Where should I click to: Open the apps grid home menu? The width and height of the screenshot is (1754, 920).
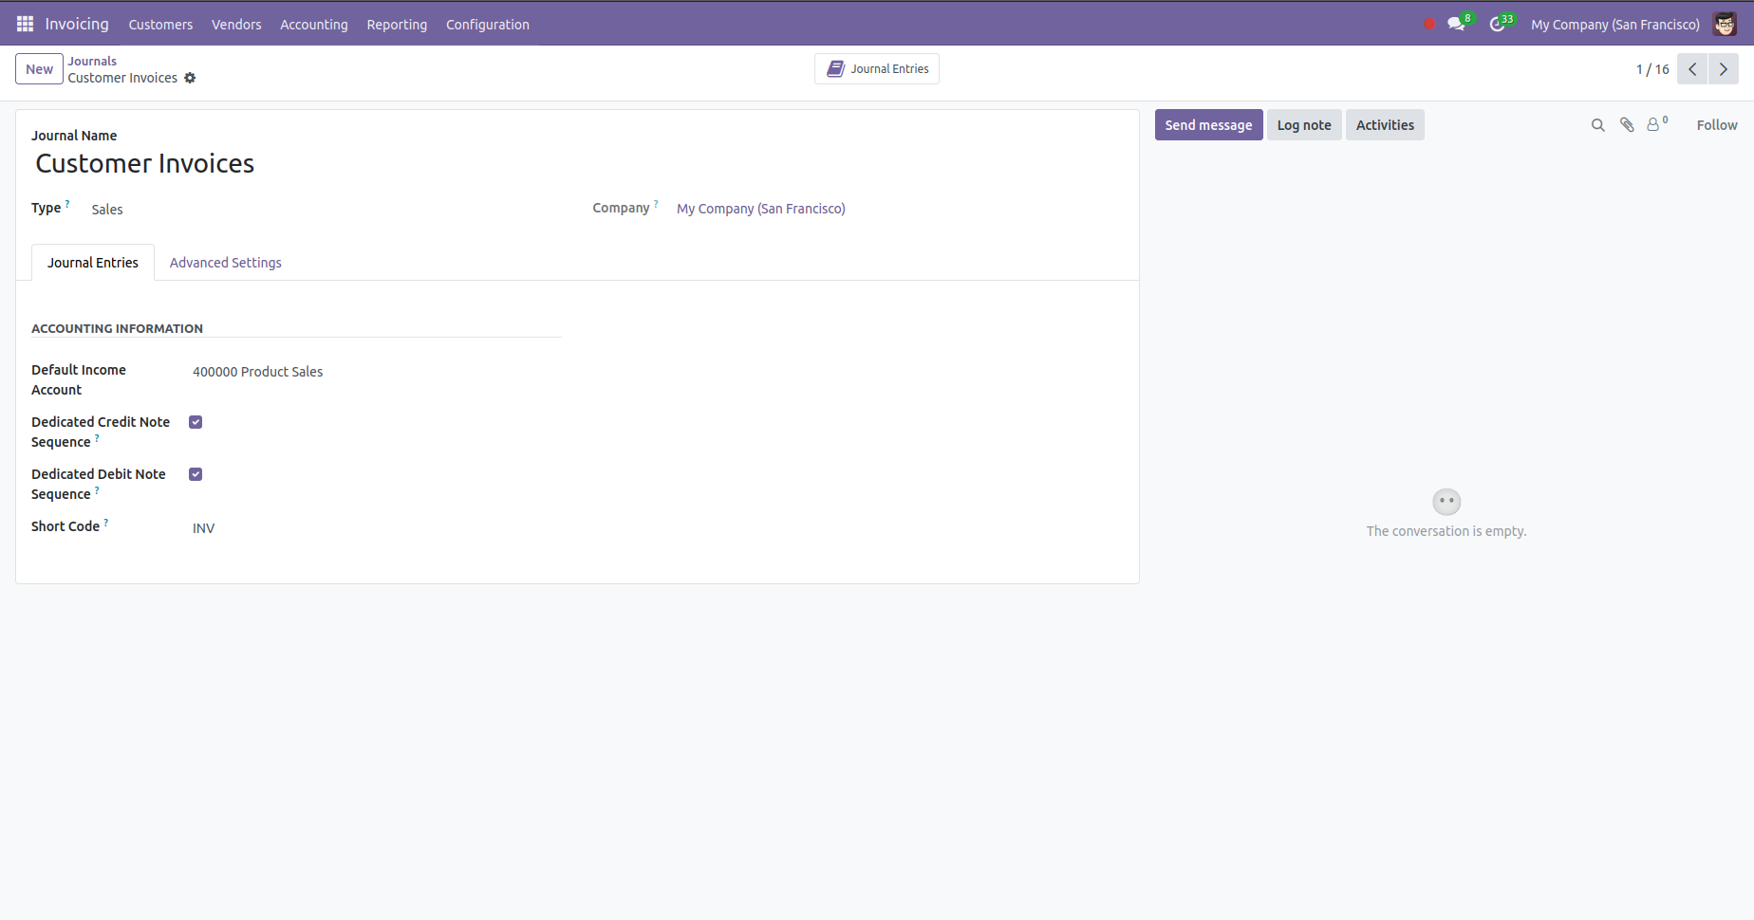coord(25,24)
